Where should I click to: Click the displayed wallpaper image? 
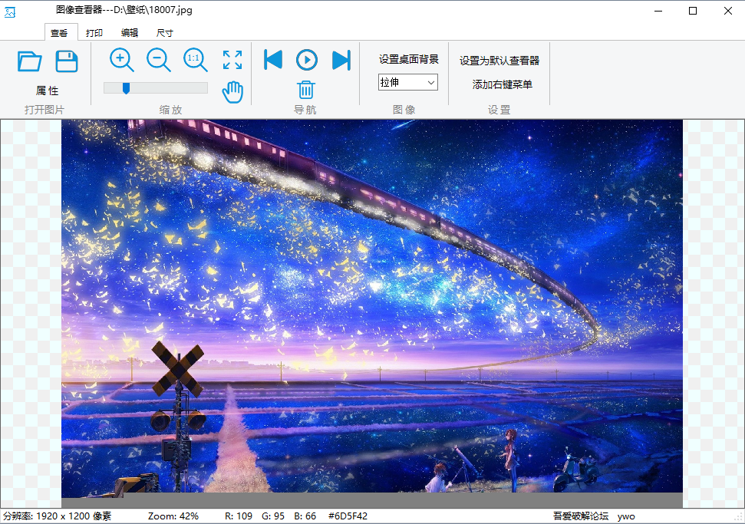[x=372, y=306]
